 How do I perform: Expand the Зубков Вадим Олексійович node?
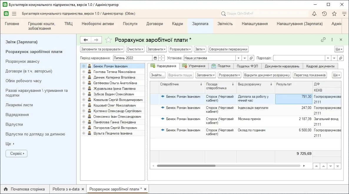(x=84, y=94)
